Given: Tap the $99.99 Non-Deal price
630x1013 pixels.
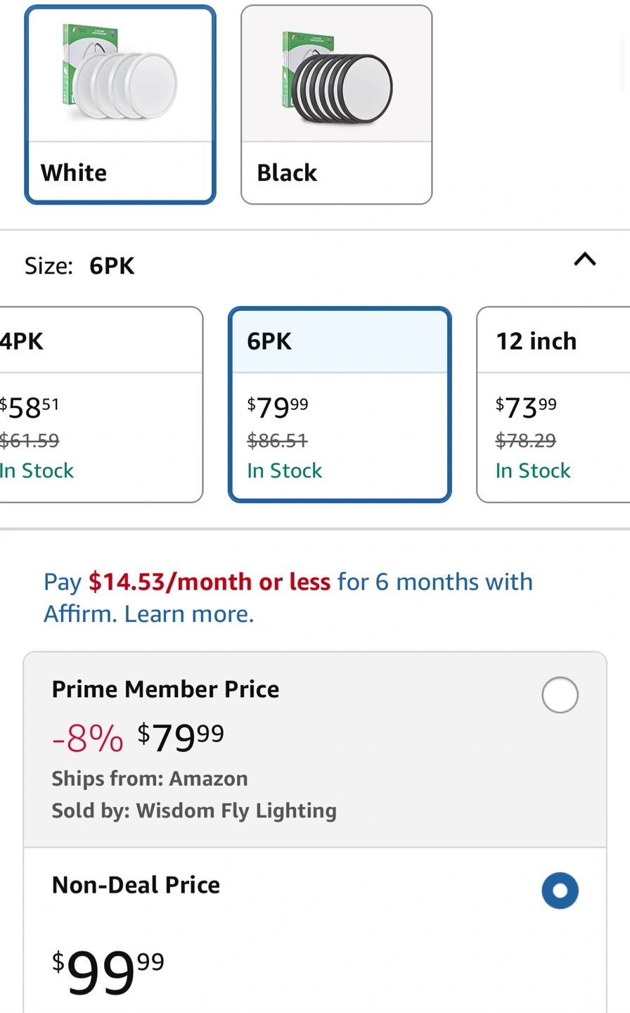Looking at the screenshot, I should [108, 971].
